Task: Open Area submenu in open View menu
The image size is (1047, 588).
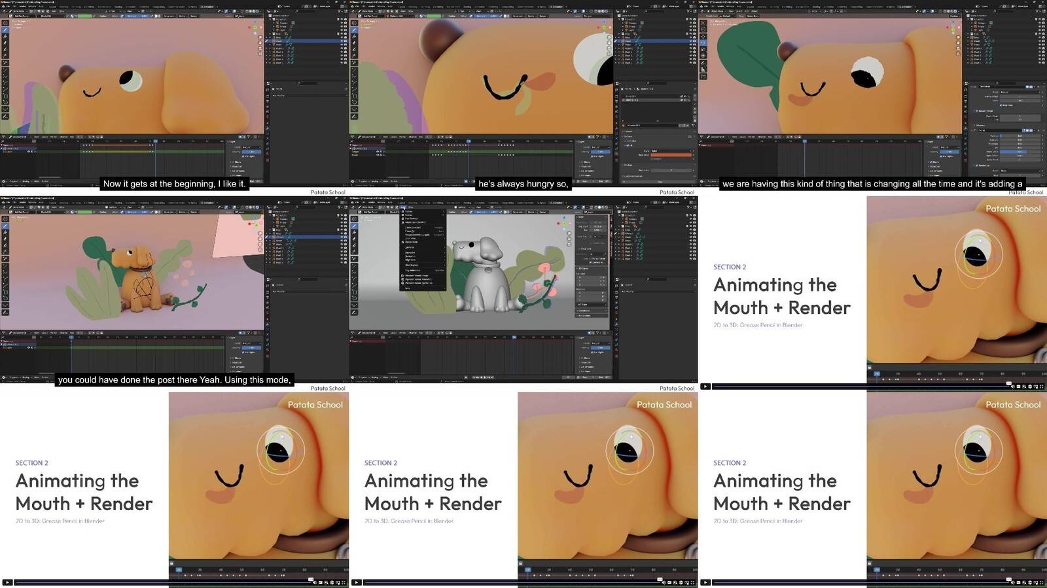Action: [x=423, y=288]
